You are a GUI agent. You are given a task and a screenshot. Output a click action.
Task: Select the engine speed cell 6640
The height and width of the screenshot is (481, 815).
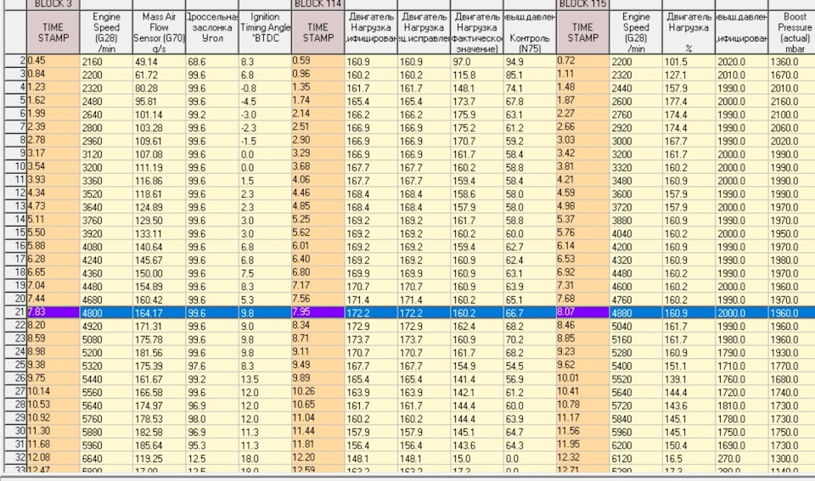click(106, 458)
